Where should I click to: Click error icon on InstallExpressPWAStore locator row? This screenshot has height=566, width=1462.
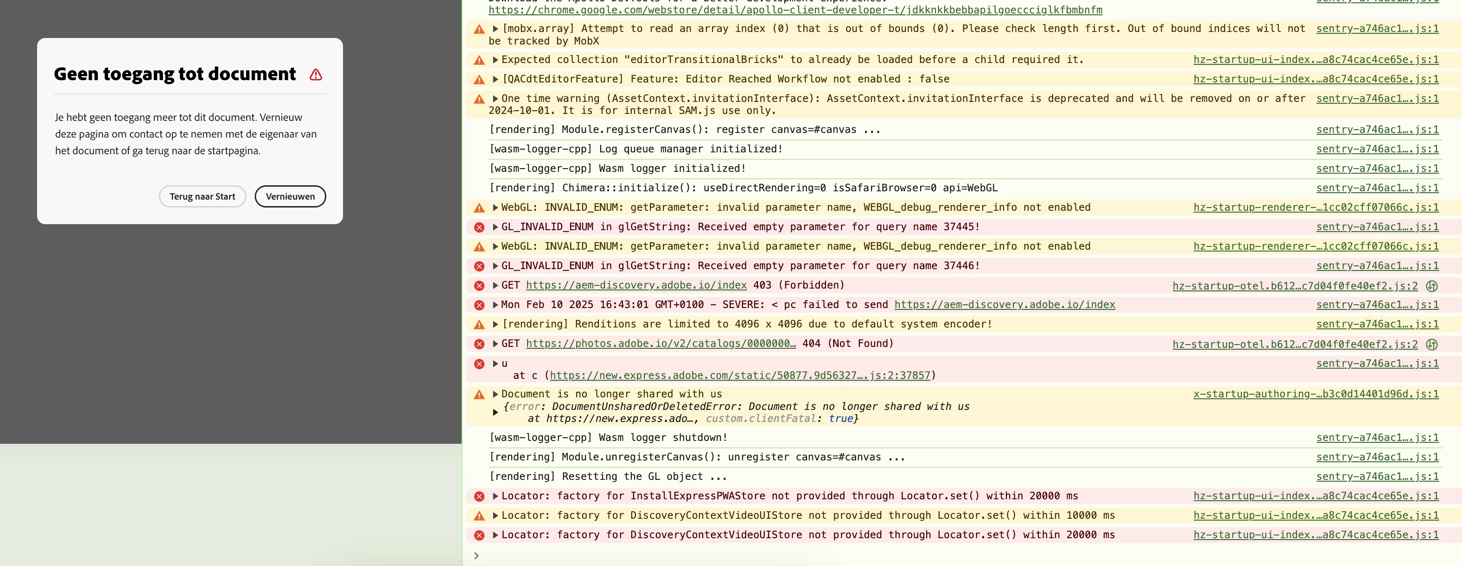(x=479, y=496)
